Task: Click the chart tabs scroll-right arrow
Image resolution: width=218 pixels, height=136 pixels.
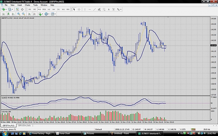Action: [216, 126]
